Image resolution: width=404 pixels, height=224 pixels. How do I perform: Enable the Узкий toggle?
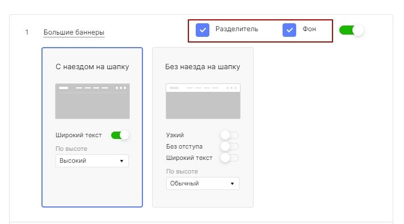[x=230, y=135]
